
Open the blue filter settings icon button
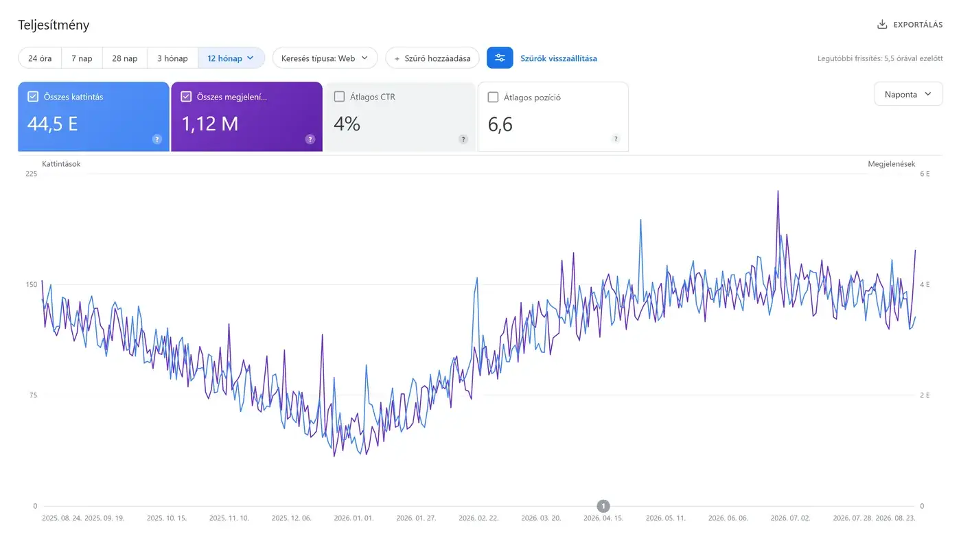pyautogui.click(x=500, y=58)
